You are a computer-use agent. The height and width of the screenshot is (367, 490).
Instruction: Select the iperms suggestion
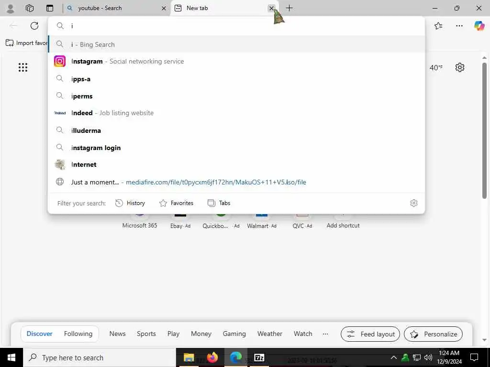point(236,96)
